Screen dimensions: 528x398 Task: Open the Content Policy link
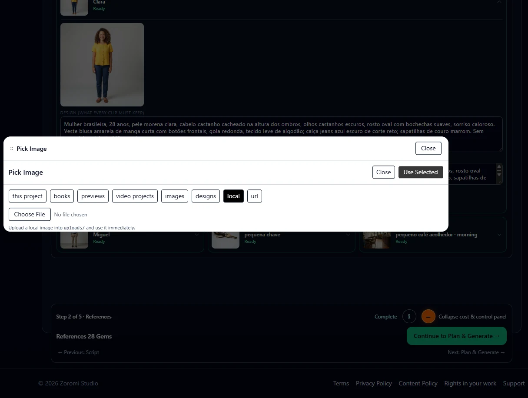click(x=418, y=383)
